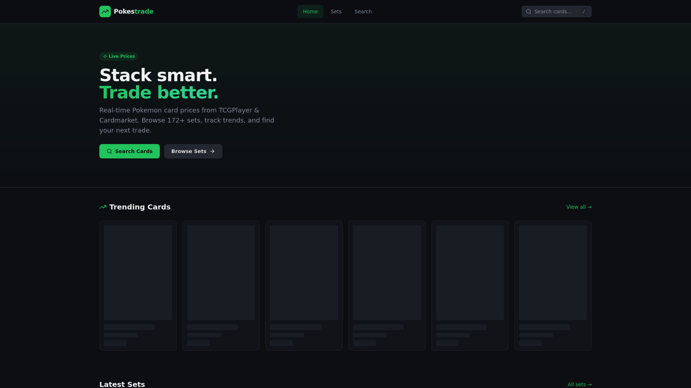Open the Home navigation tab
This screenshot has width=691, height=388.
coord(310,11)
